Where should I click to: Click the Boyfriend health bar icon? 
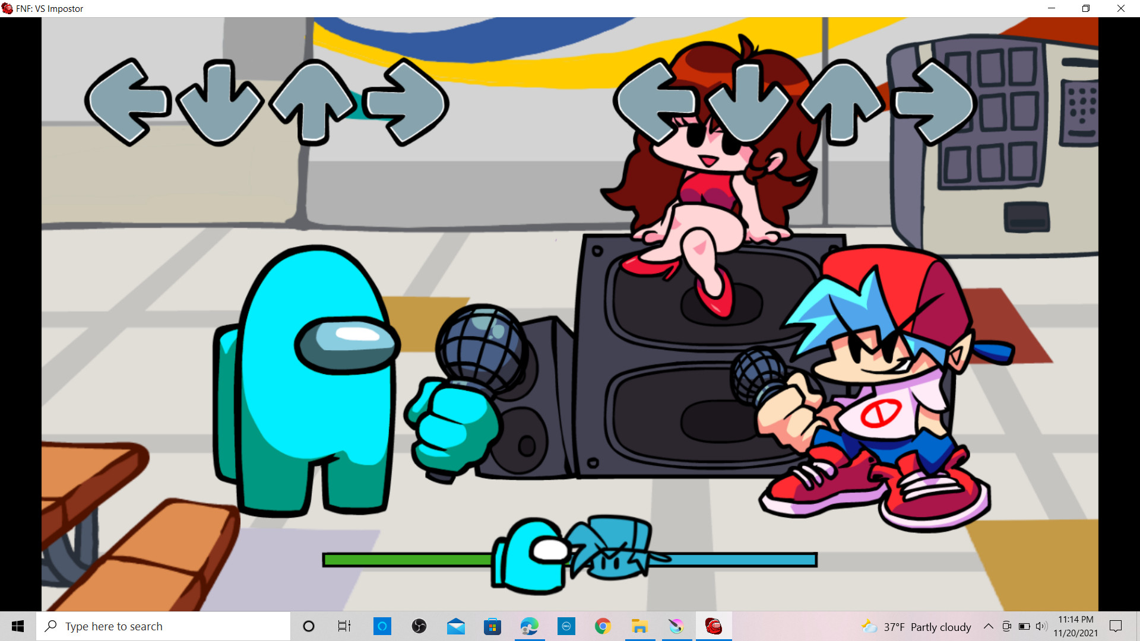point(615,549)
